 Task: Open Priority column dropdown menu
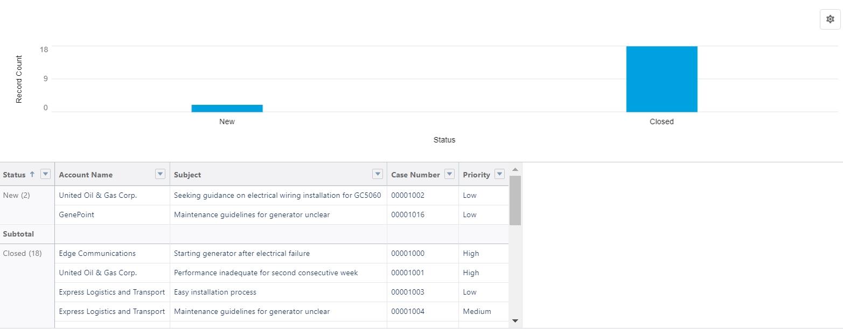[499, 174]
